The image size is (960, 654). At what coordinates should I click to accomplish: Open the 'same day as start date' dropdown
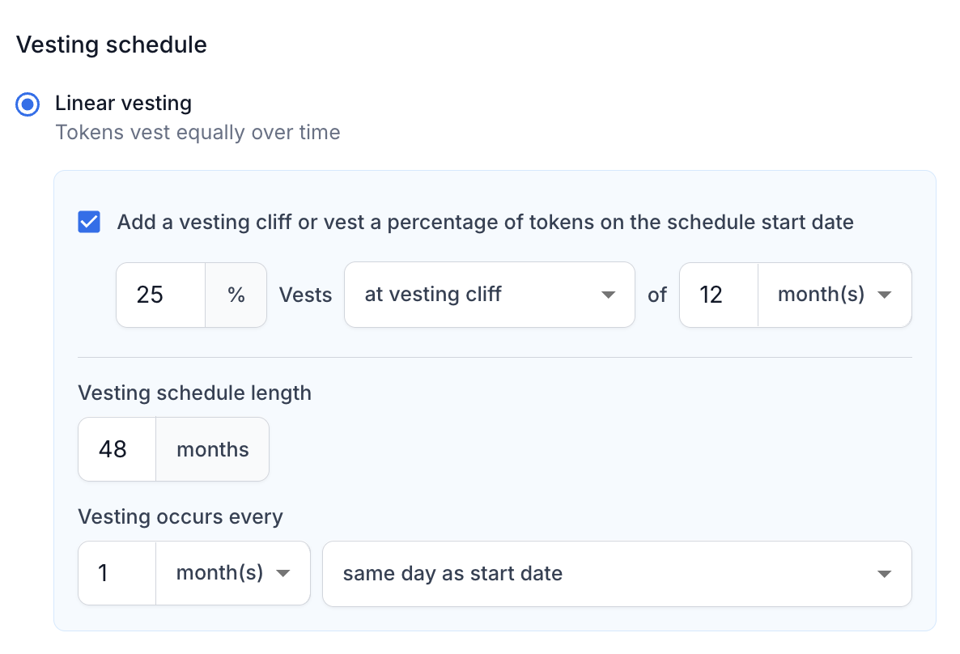[617, 574]
